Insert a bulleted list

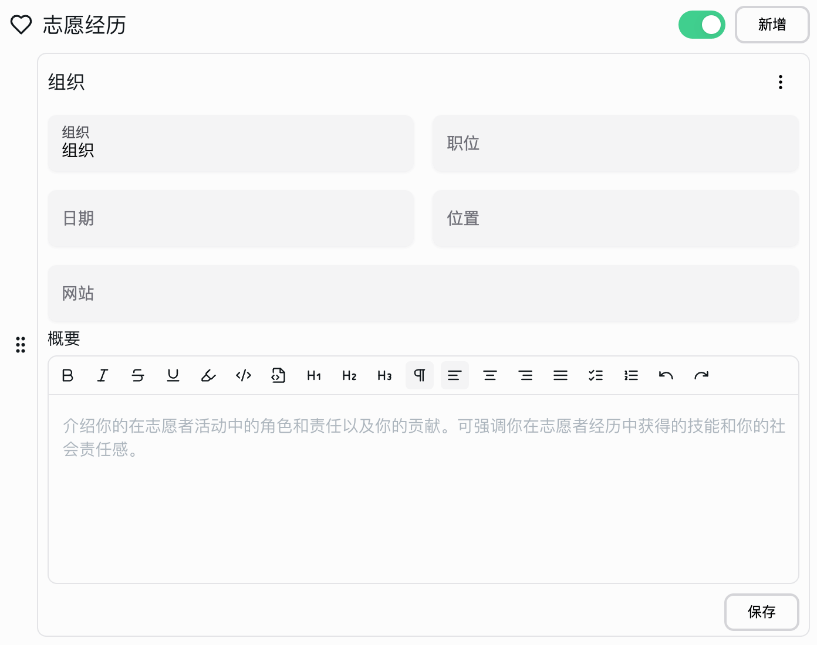[x=596, y=375]
